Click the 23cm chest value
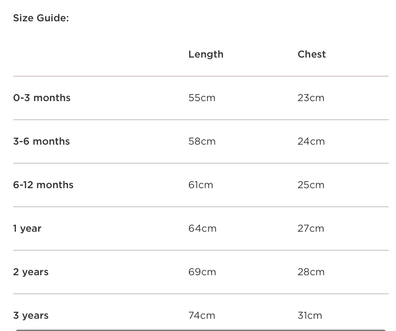 click(311, 98)
